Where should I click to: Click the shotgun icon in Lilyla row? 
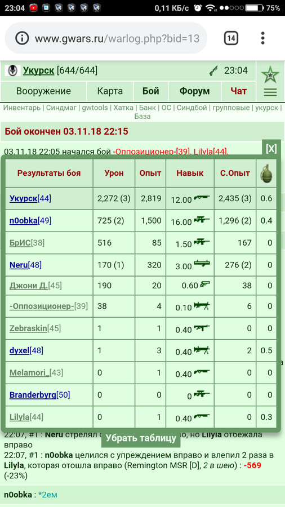(x=202, y=416)
